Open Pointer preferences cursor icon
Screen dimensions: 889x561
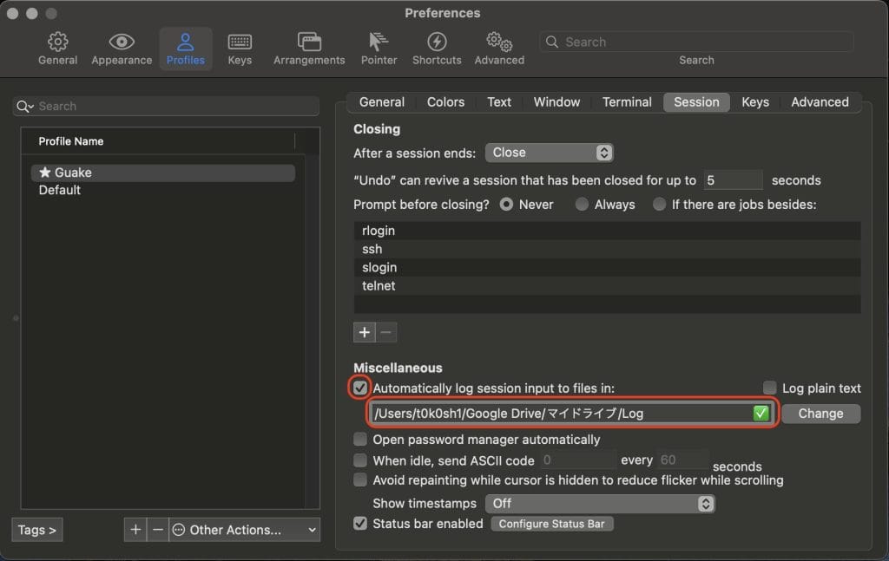click(x=379, y=42)
